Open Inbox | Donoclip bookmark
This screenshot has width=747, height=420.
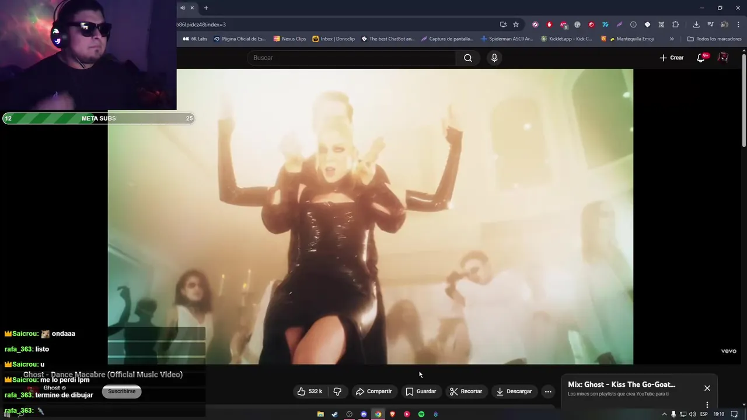coord(333,39)
